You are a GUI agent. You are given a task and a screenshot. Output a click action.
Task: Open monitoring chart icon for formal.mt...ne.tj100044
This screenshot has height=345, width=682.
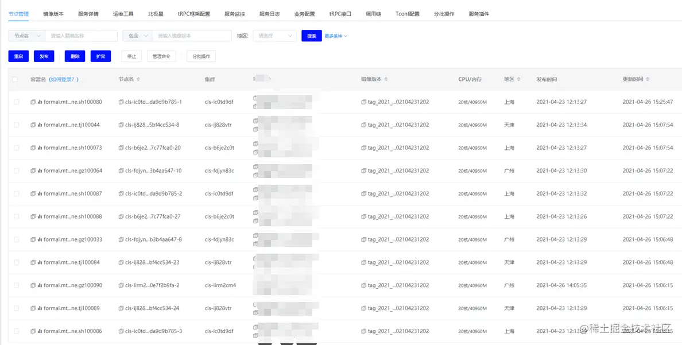(40, 125)
